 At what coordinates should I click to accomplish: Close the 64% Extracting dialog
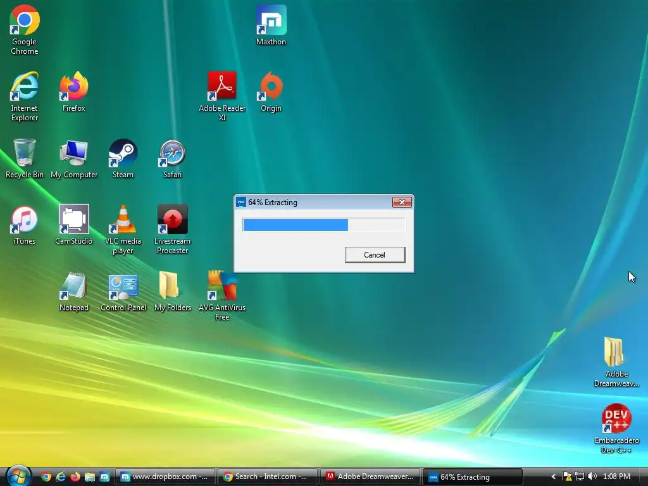coord(402,202)
